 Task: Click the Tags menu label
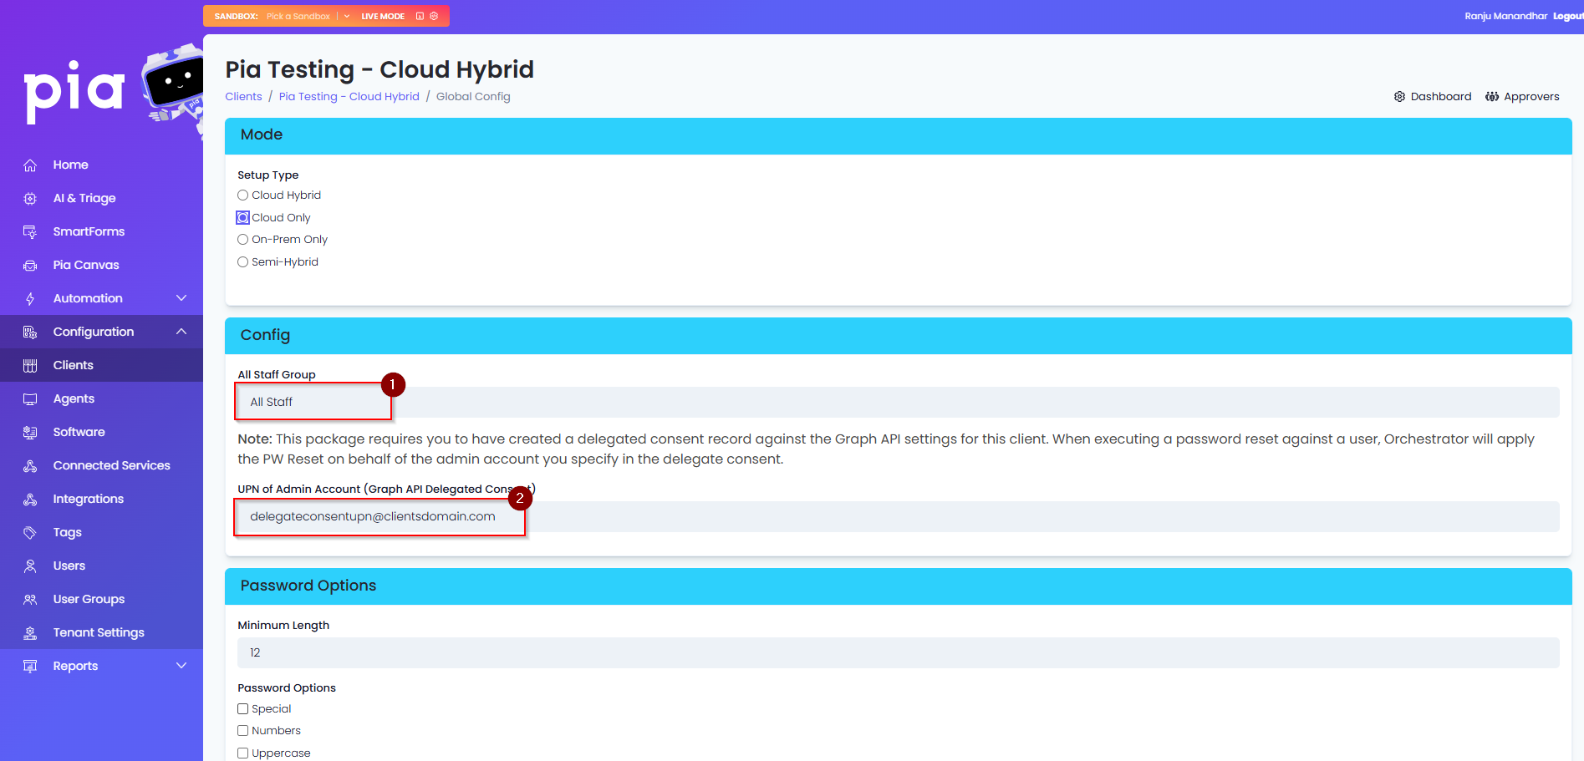click(x=68, y=532)
